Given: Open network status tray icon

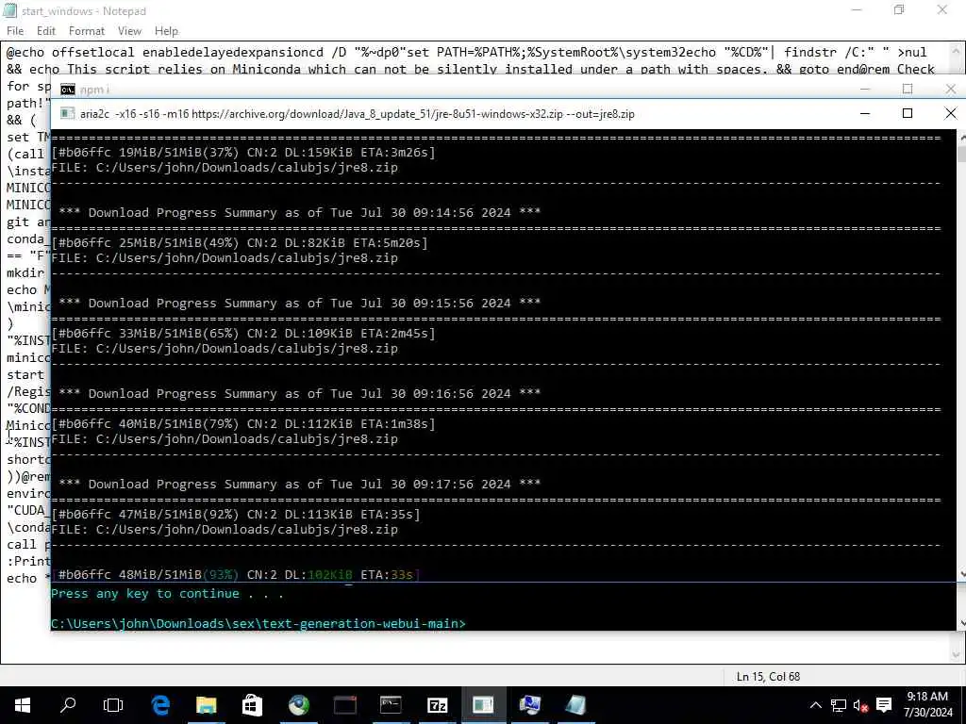Looking at the screenshot, I should coord(838,705).
